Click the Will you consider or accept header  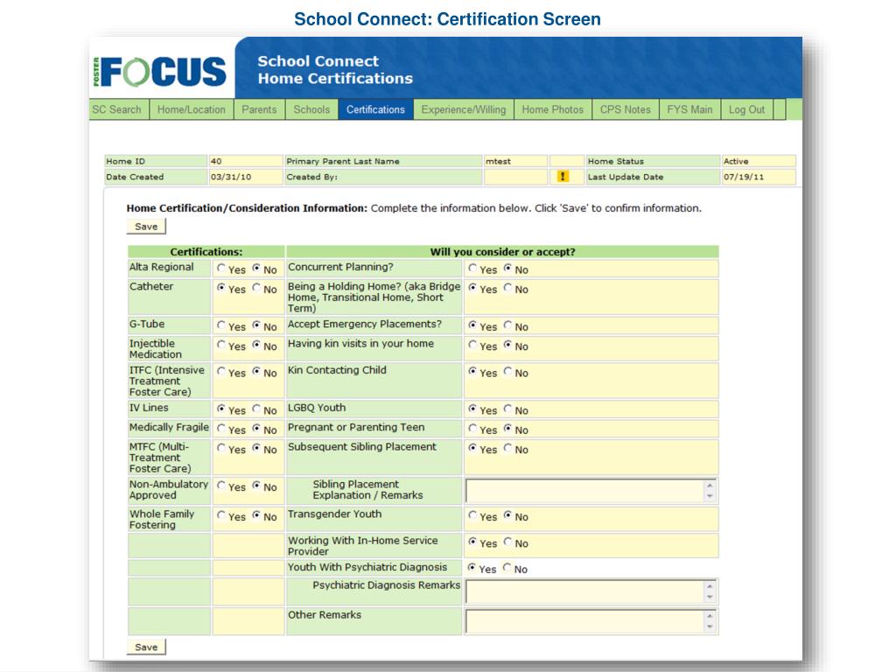click(502, 251)
